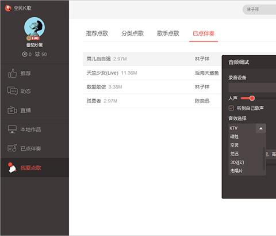Choose 磁性 from the effect list
The image size is (276, 236).
click(x=234, y=136)
